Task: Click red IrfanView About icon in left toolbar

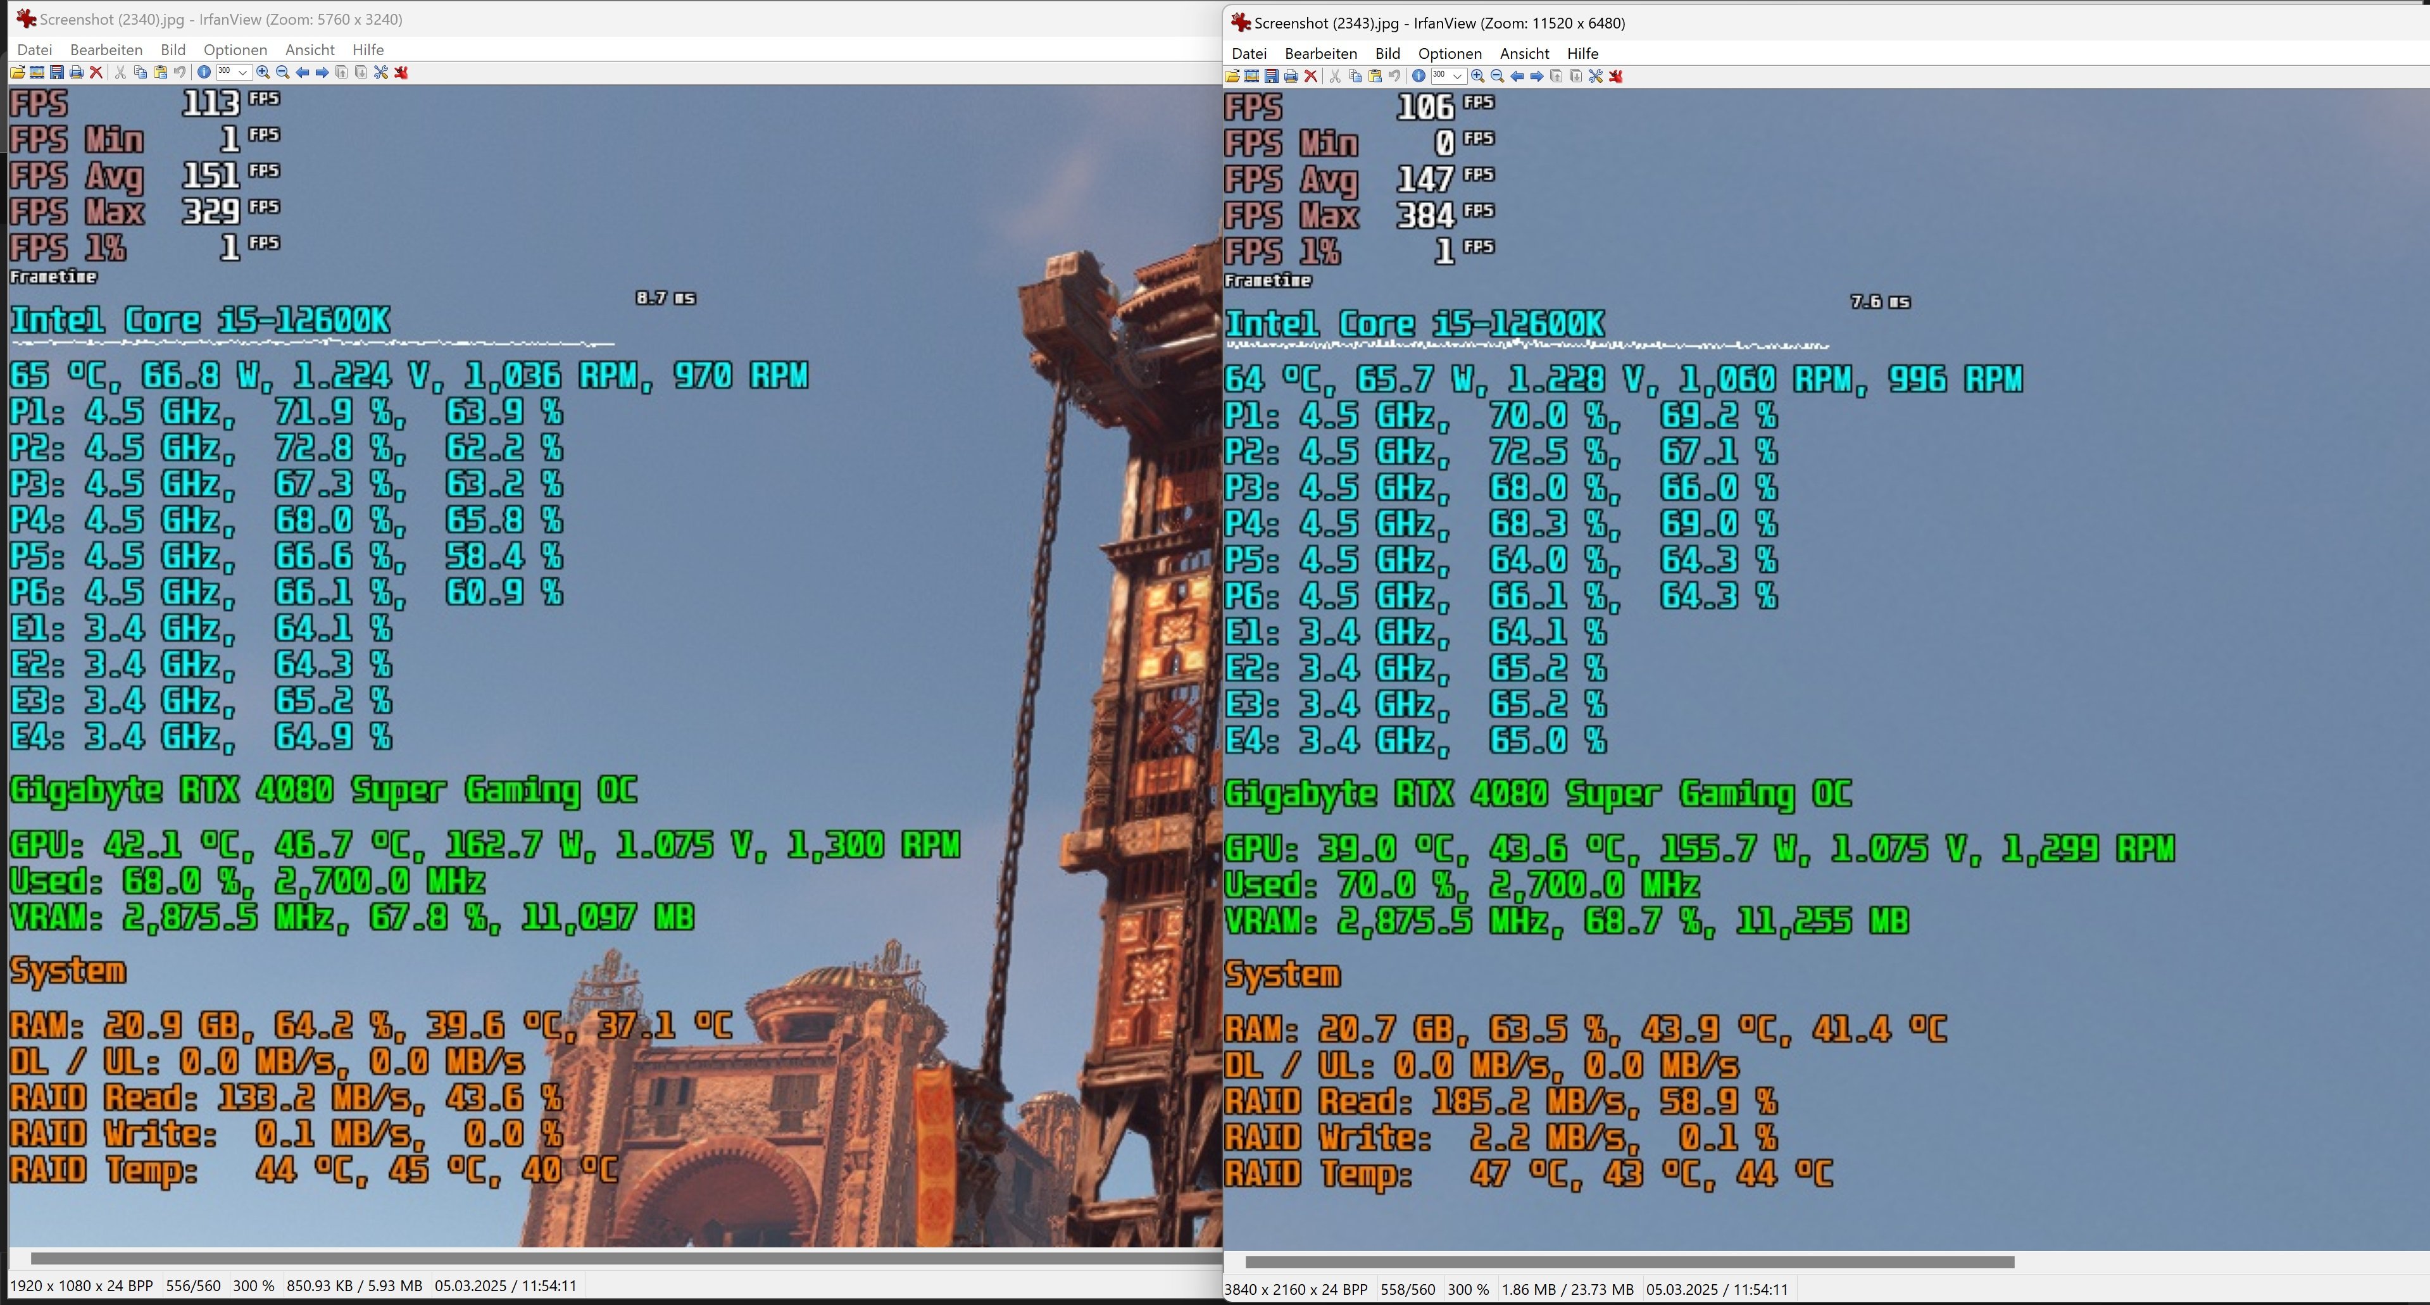Action: click(401, 73)
